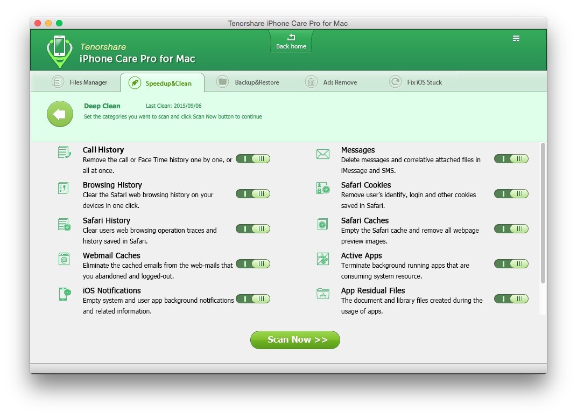Click the Safari Cookies icon

[x=323, y=189]
